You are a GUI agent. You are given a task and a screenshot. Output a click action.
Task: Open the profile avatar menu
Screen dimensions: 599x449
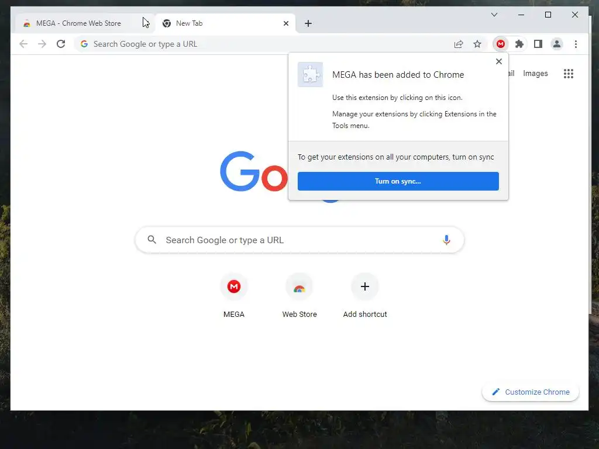pyautogui.click(x=557, y=44)
